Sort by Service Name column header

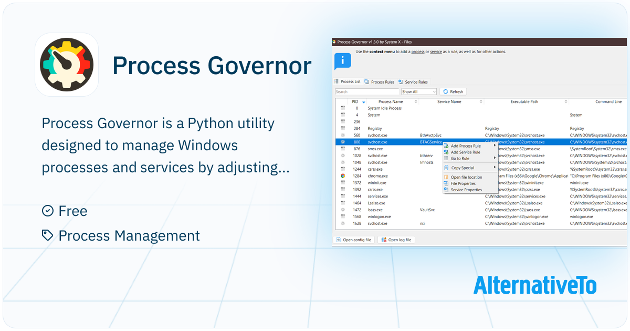coord(449,102)
